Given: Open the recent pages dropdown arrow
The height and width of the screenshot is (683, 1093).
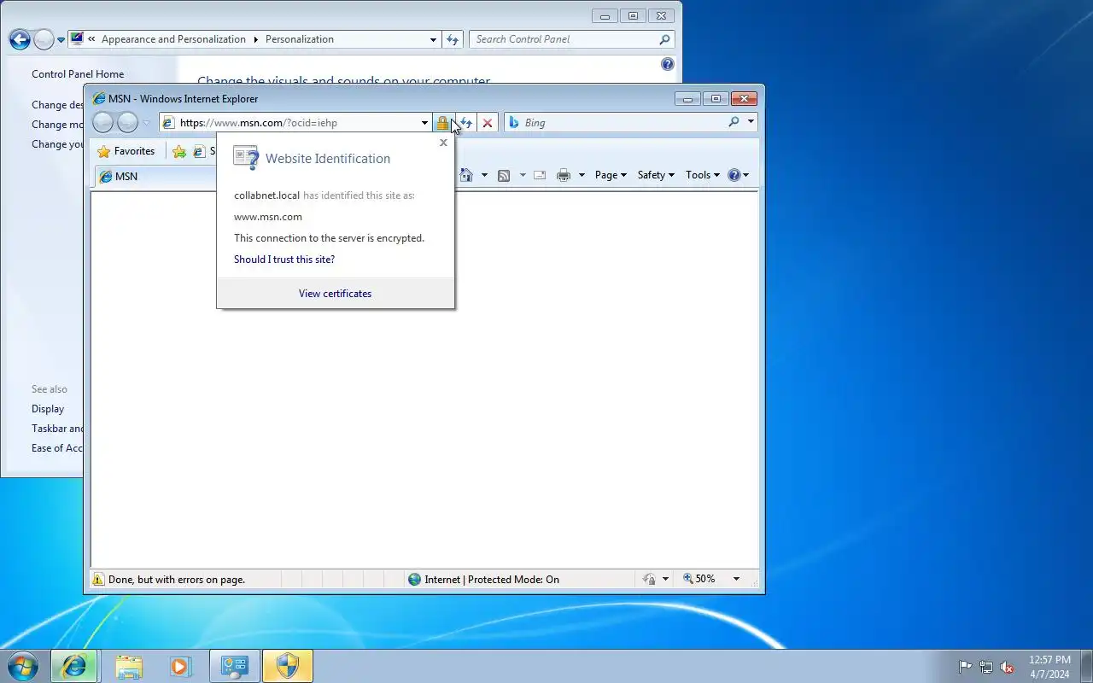Looking at the screenshot, I should [146, 123].
